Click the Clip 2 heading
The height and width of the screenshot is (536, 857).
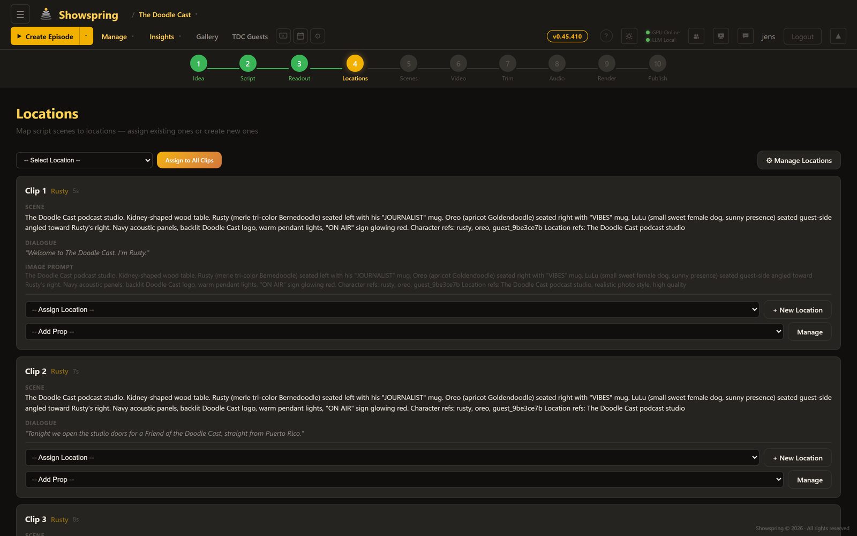pos(35,371)
